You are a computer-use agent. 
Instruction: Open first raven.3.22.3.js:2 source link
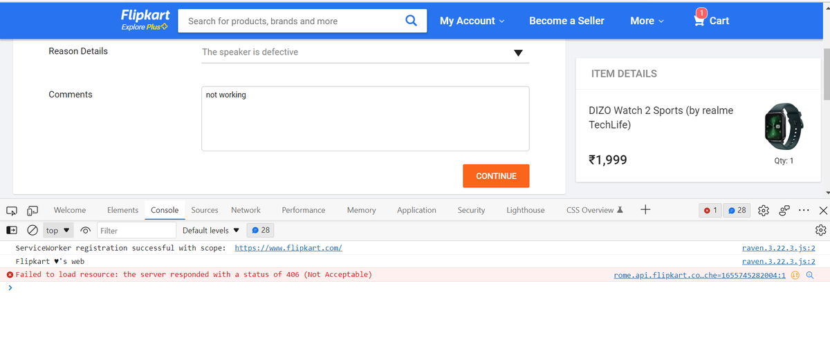point(778,248)
